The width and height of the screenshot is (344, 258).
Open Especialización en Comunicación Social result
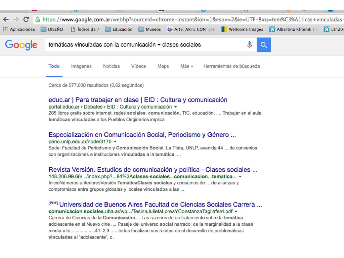142,135
